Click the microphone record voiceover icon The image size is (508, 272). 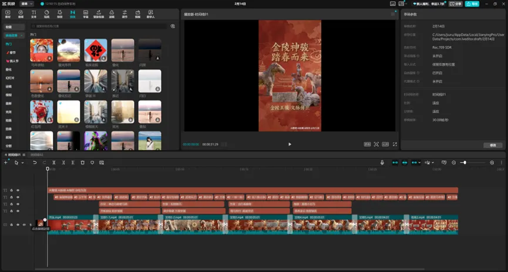[x=382, y=162]
